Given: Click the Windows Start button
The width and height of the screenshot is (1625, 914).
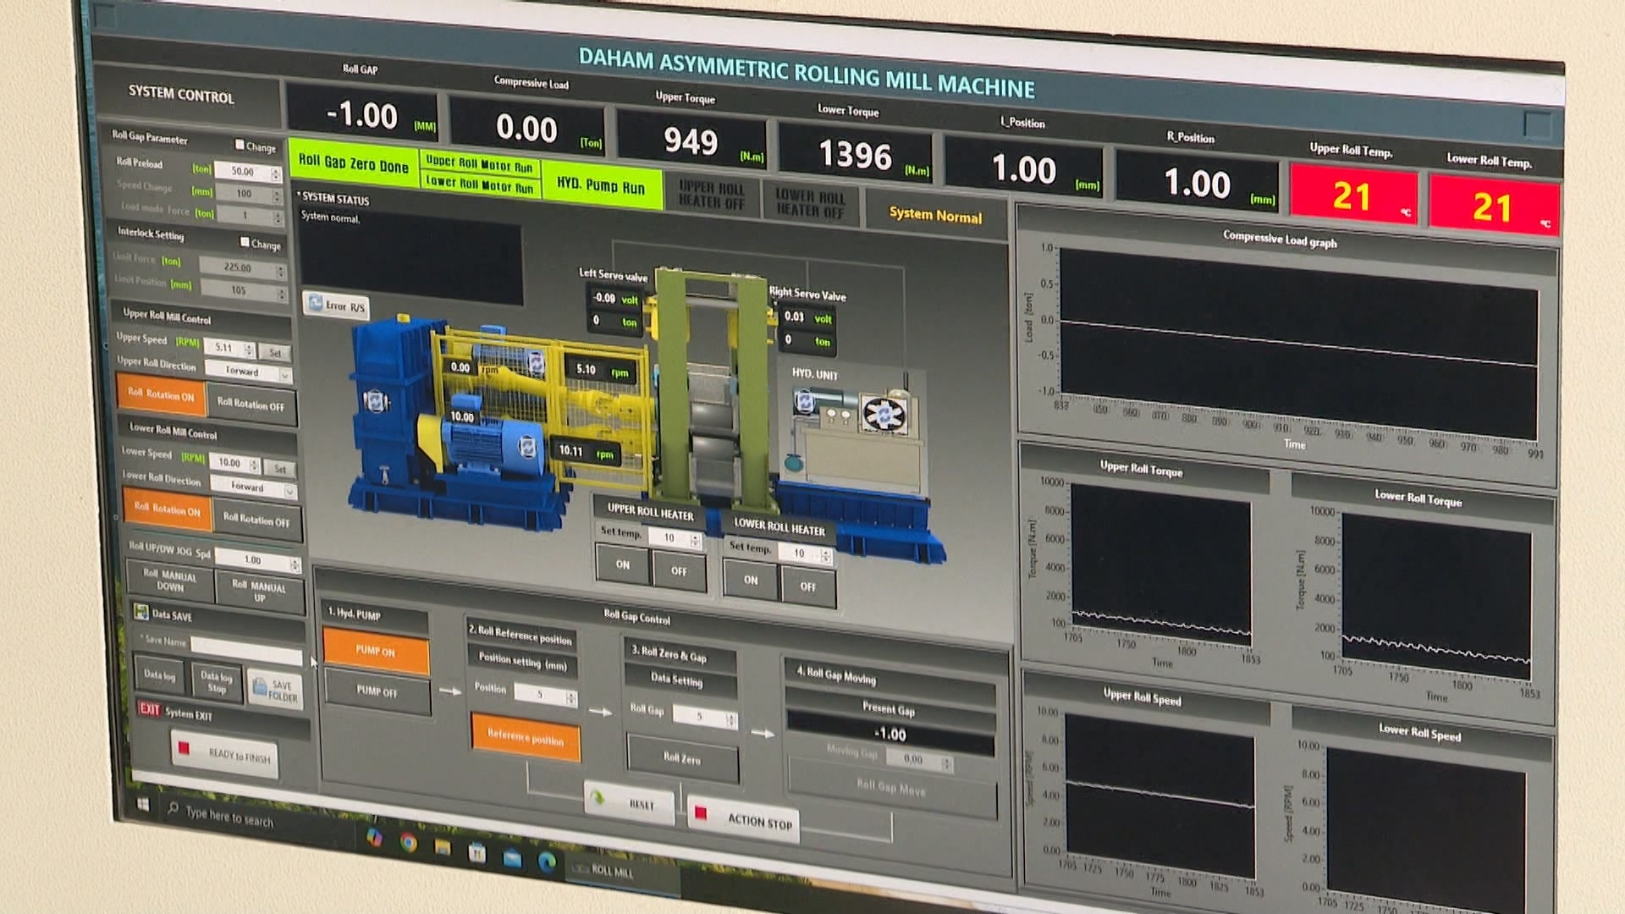Looking at the screenshot, I should 143,804.
